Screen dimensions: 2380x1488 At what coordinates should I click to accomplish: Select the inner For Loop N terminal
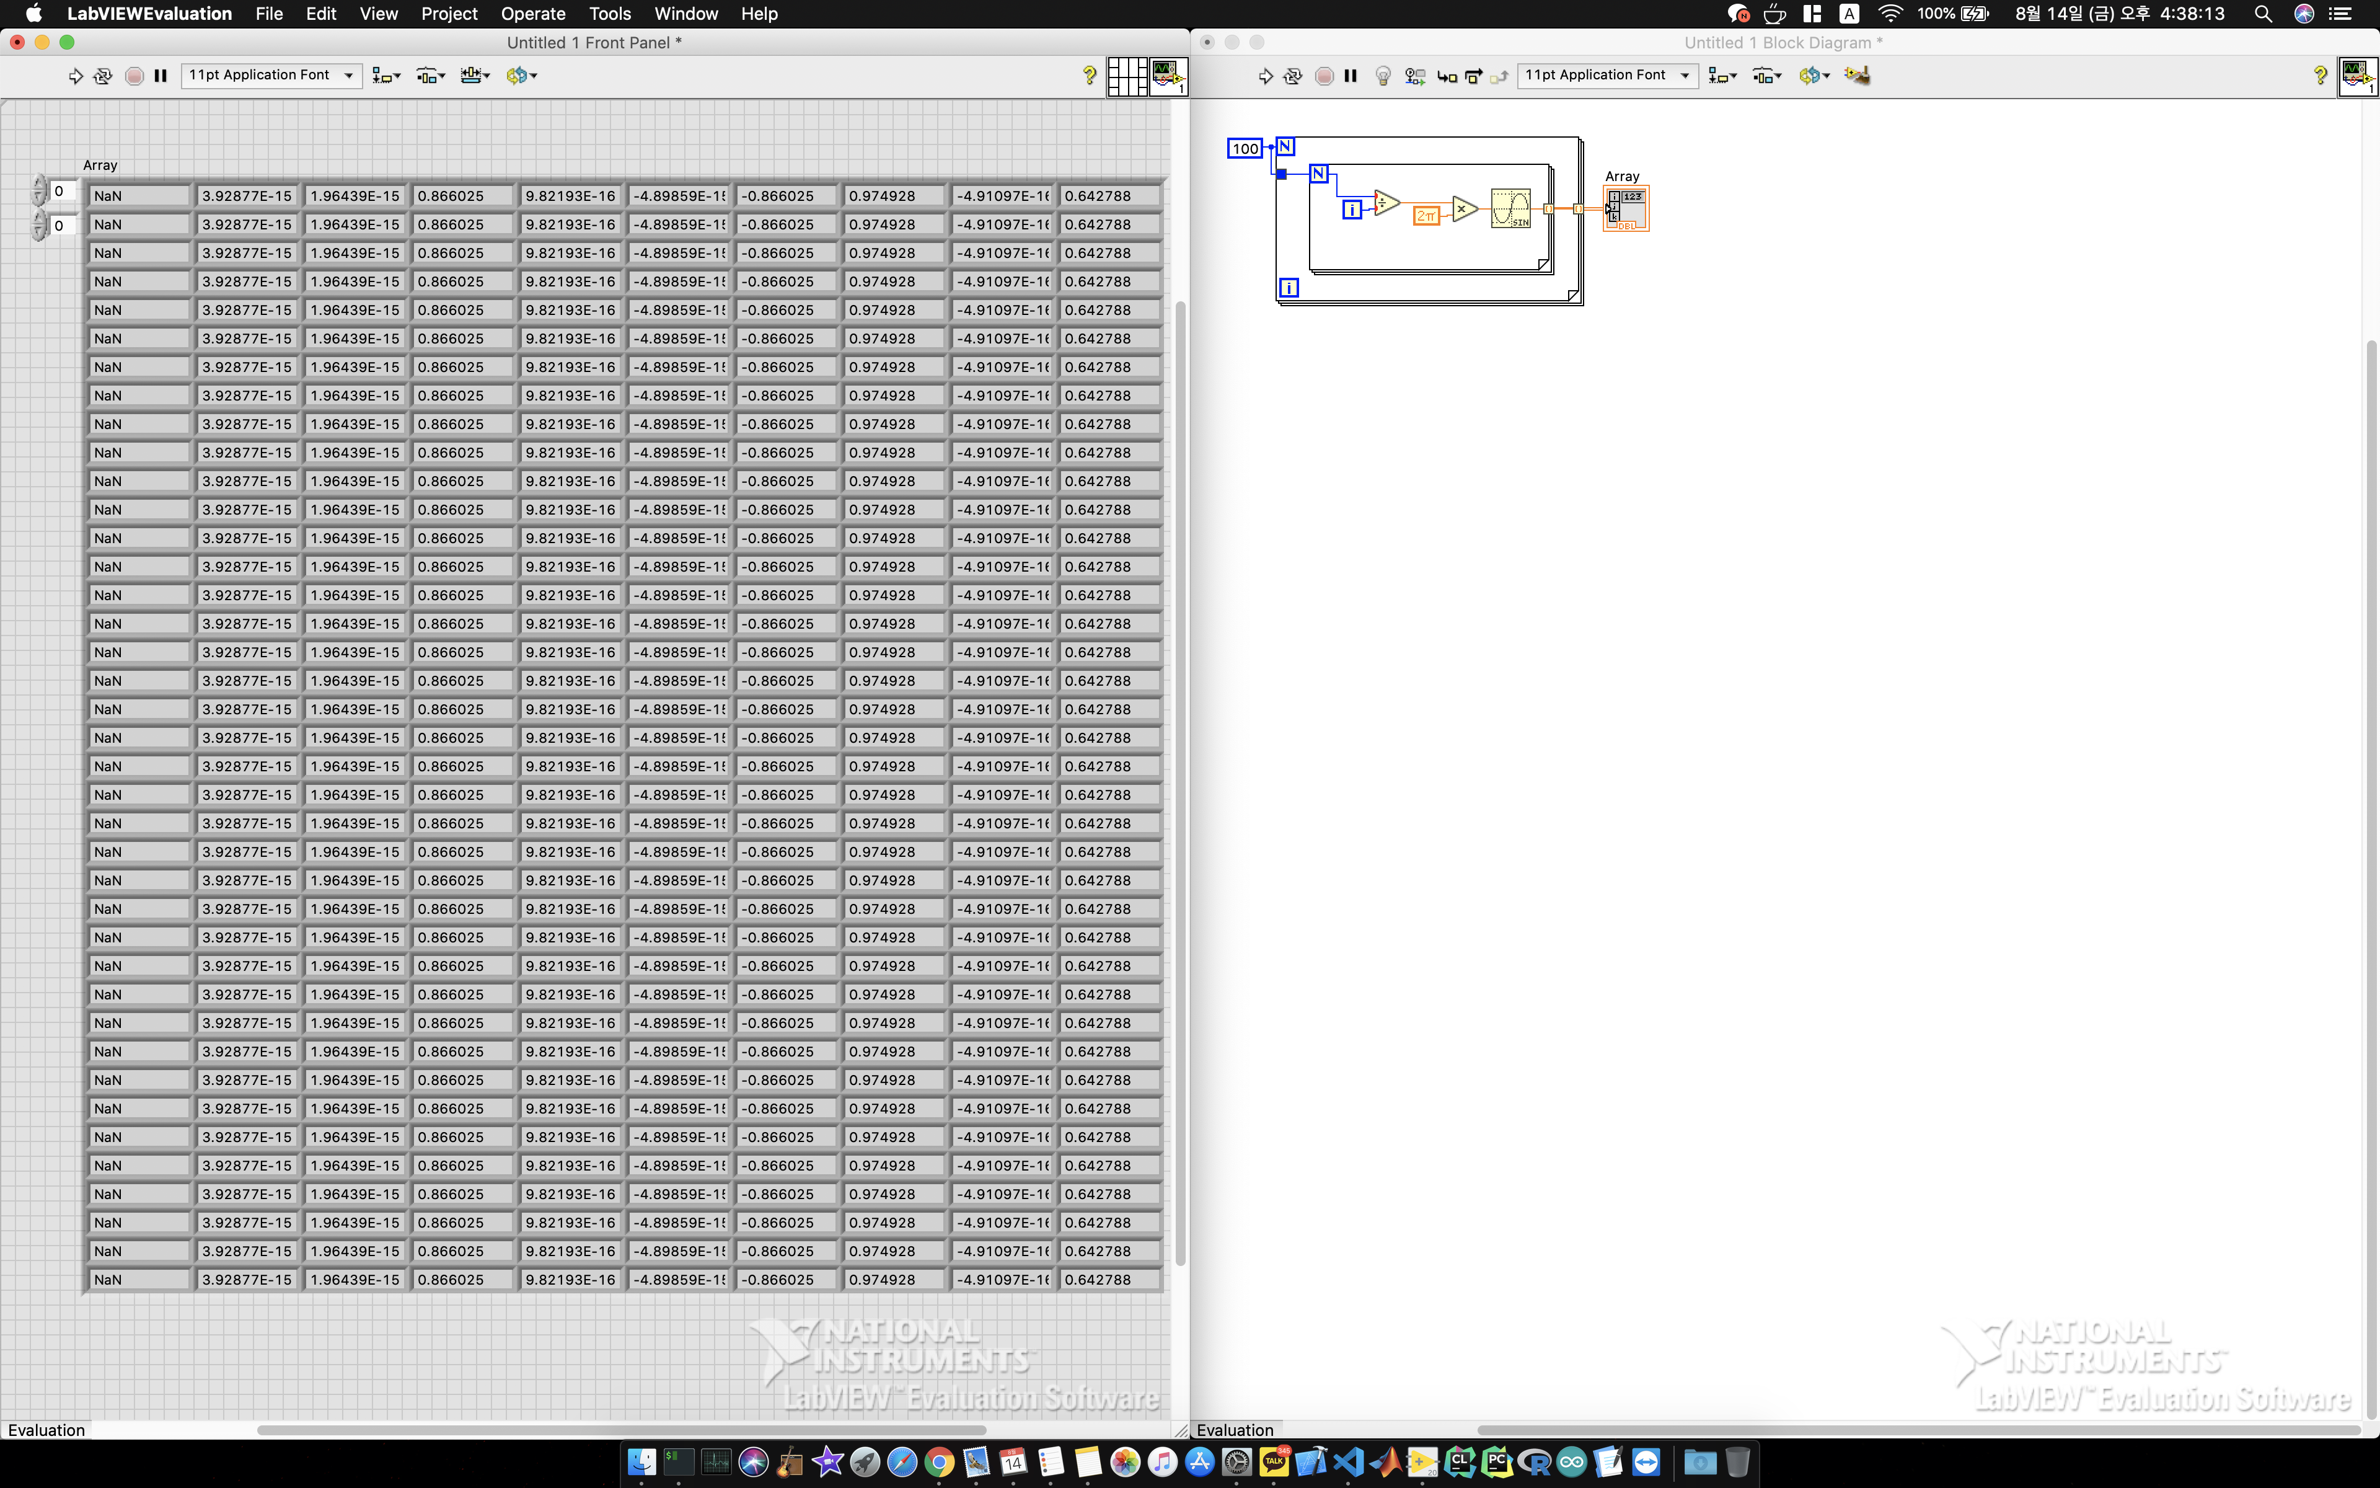point(1320,174)
